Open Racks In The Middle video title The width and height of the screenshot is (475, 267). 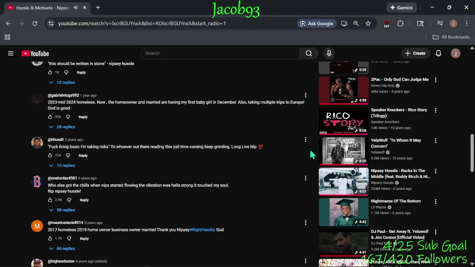(x=400, y=174)
